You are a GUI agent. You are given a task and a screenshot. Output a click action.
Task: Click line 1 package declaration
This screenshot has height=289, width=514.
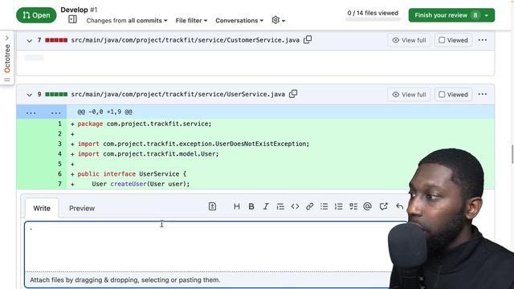[x=145, y=124]
